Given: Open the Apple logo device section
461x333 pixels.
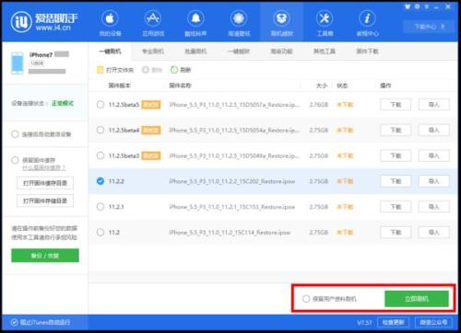Looking at the screenshot, I should pos(110,18).
